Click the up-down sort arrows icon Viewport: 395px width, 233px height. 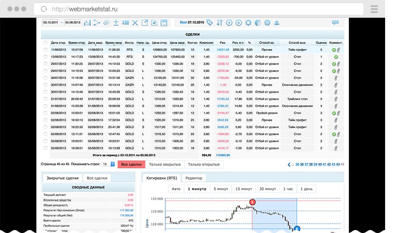click(x=219, y=23)
